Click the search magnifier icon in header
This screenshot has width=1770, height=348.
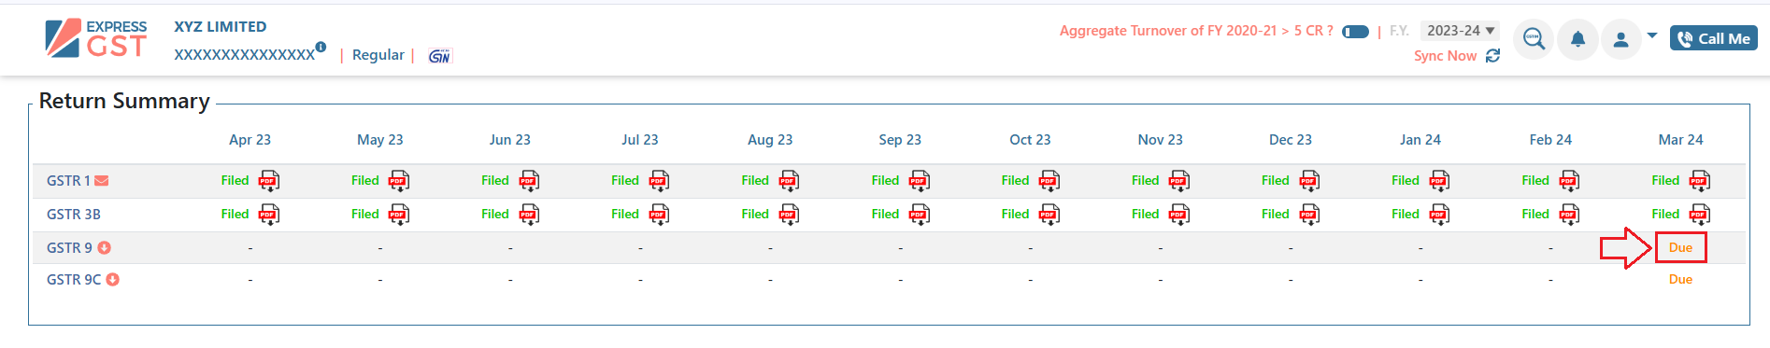(x=1534, y=39)
